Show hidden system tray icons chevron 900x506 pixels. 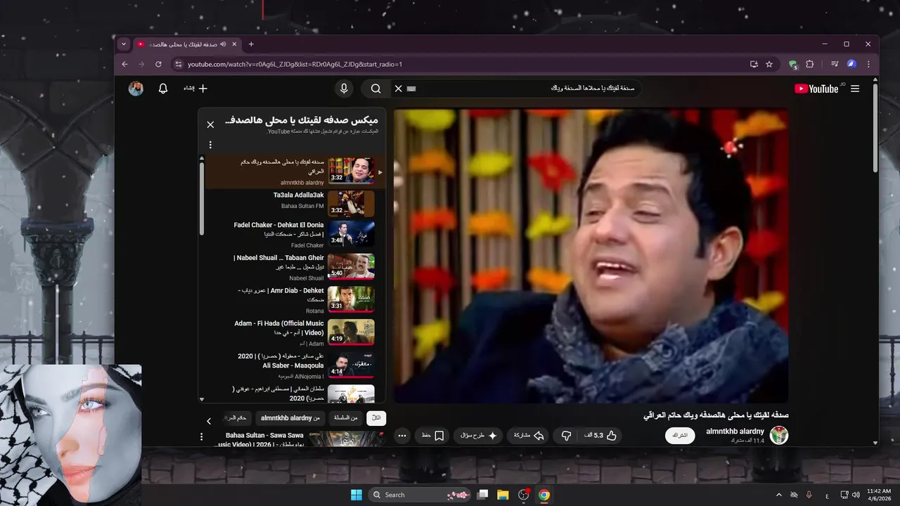778,495
